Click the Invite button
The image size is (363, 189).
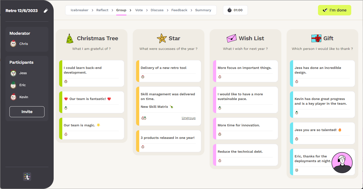[x=27, y=111]
